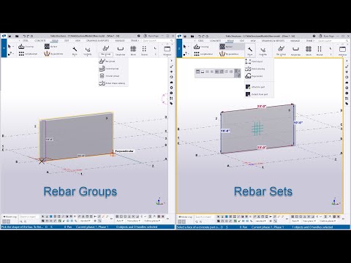Click wrench dropdown button in right window
351x263 pixels.
[x=250, y=51]
